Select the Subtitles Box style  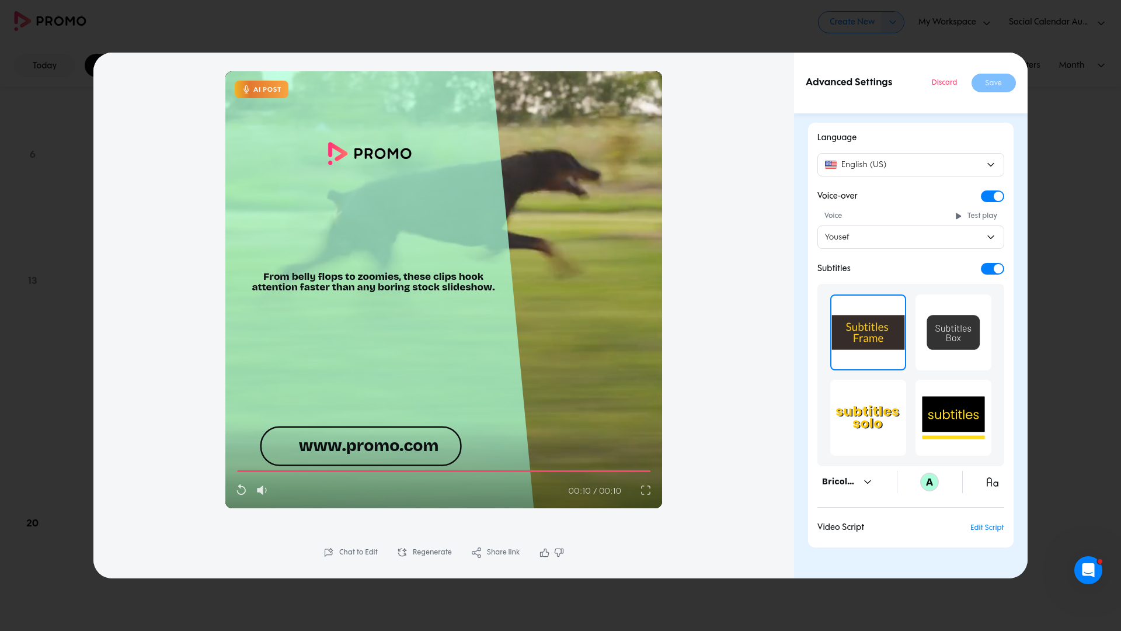coord(953,332)
